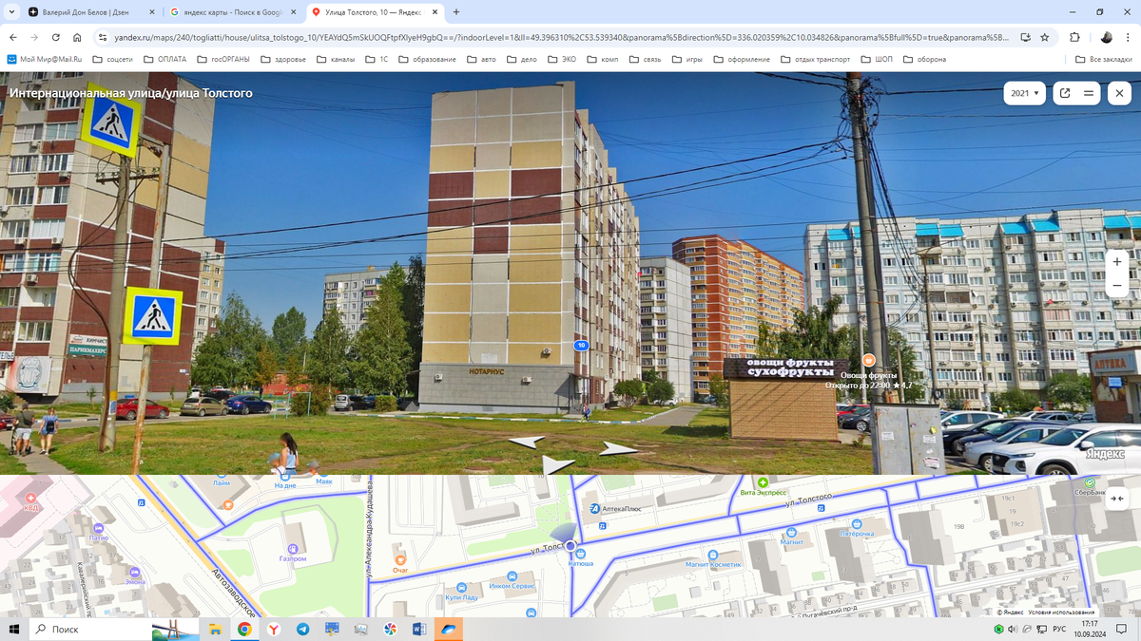Viewport: 1141px width, 641px height.
Task: Select the Купи Ладу marker
Action: tap(461, 586)
